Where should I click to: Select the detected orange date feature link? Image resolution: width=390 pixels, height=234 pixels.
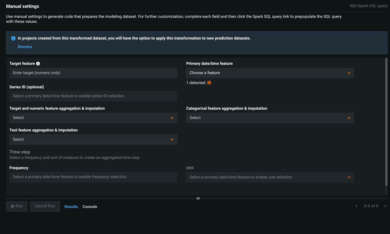pyautogui.click(x=209, y=83)
